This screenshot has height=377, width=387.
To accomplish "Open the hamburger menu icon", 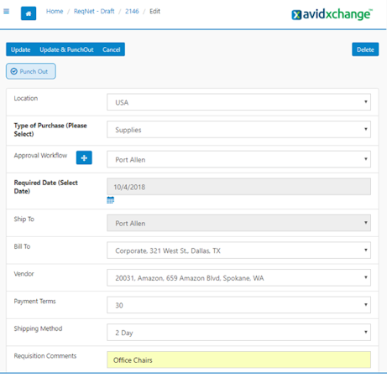I will (x=6, y=11).
